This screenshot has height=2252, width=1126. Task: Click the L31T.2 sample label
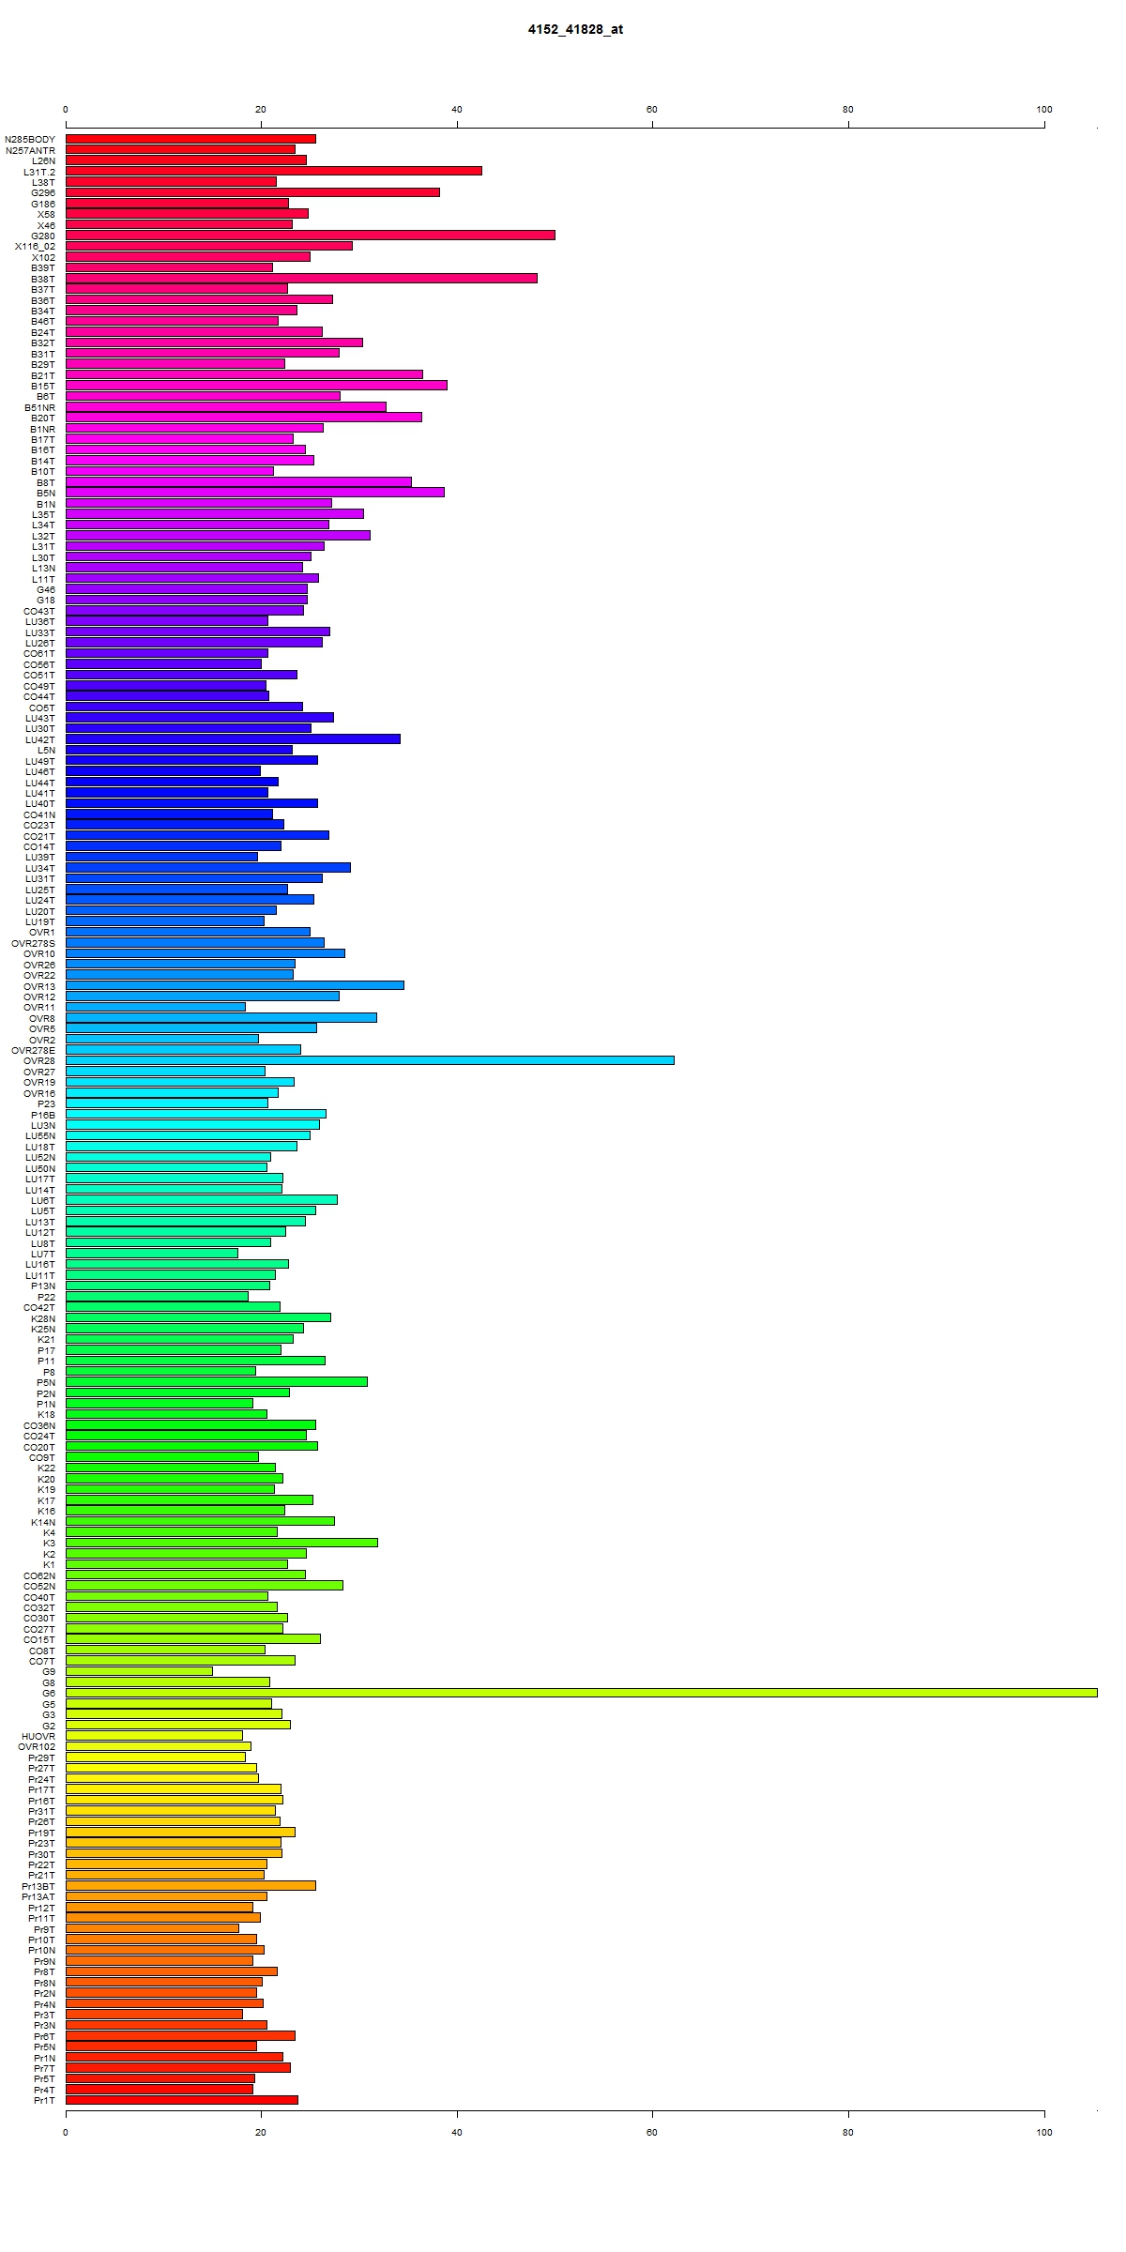point(39,172)
